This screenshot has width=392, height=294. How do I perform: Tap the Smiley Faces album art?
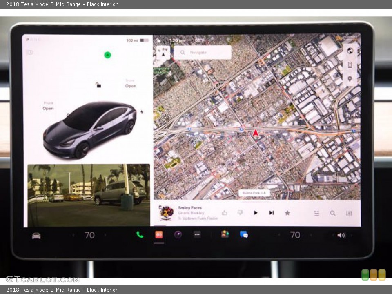pos(166,213)
